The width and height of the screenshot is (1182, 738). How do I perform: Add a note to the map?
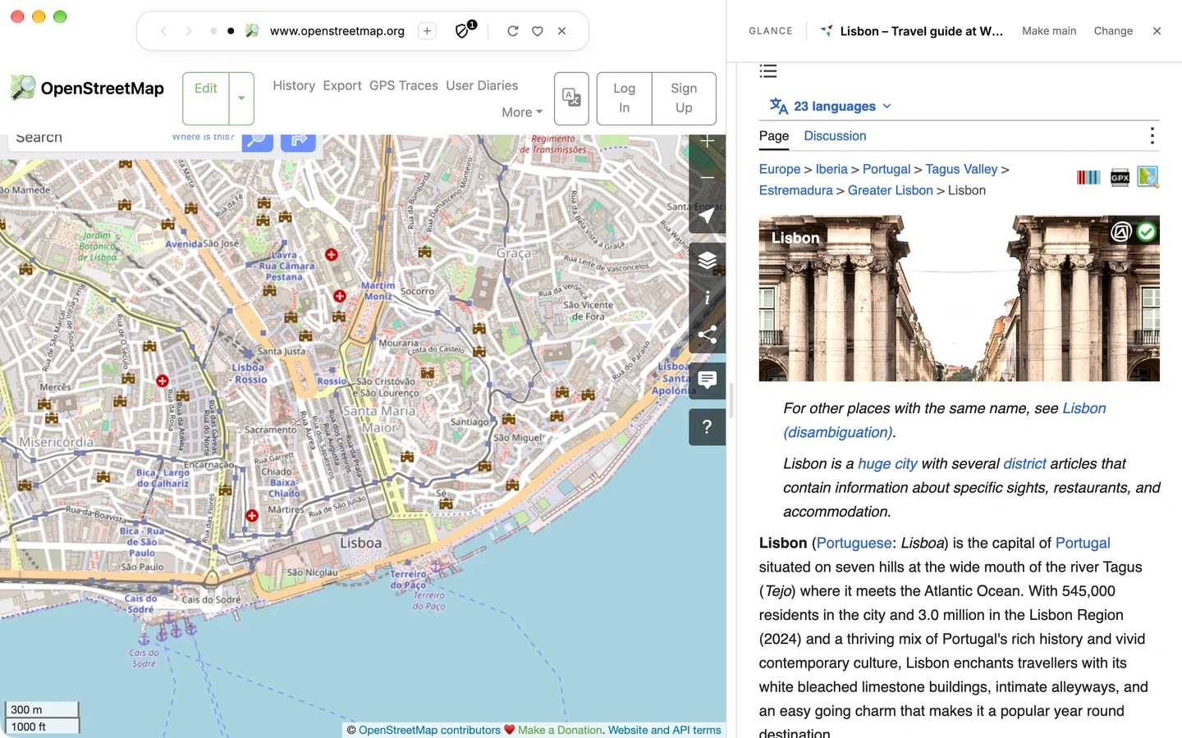point(707,380)
